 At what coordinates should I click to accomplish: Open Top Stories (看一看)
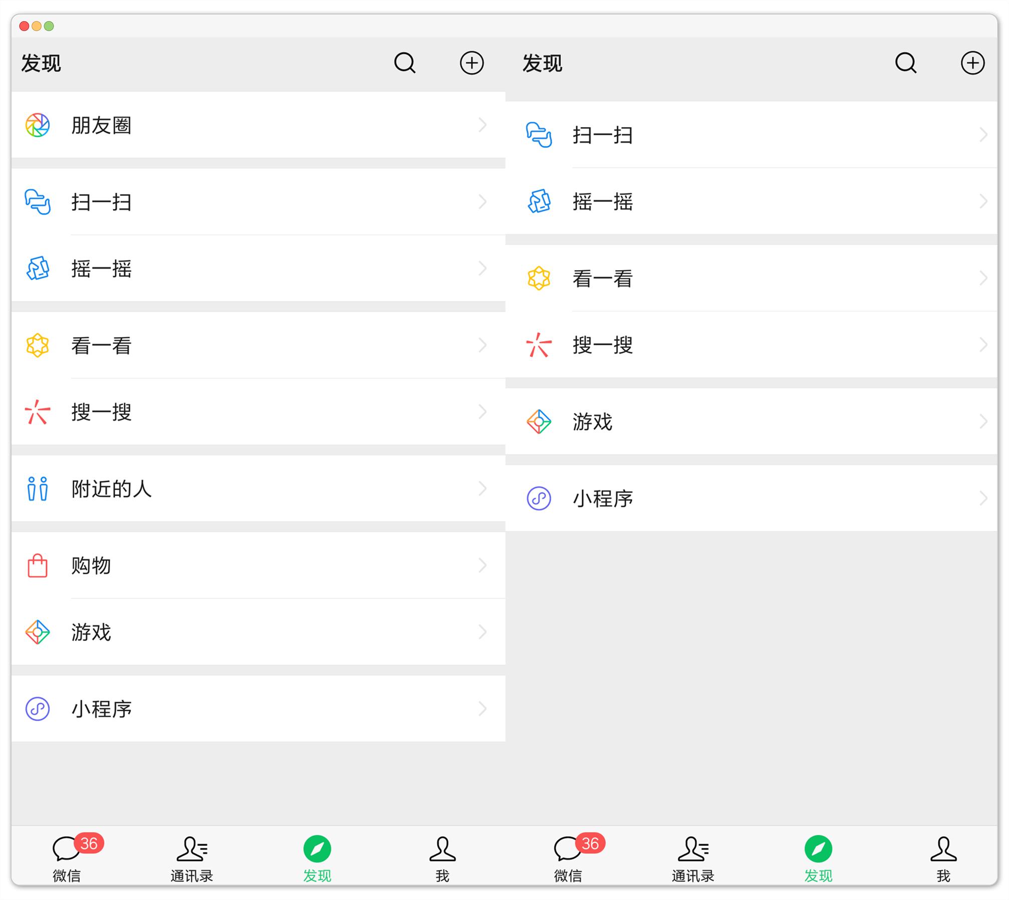[100, 345]
